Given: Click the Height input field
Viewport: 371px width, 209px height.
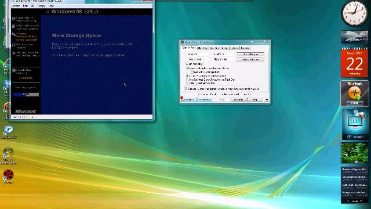Looking at the screenshot, I should 228,59.
